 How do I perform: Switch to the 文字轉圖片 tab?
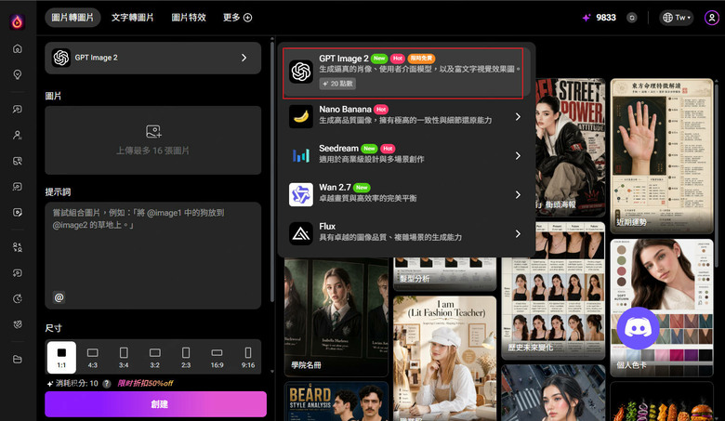tap(132, 18)
